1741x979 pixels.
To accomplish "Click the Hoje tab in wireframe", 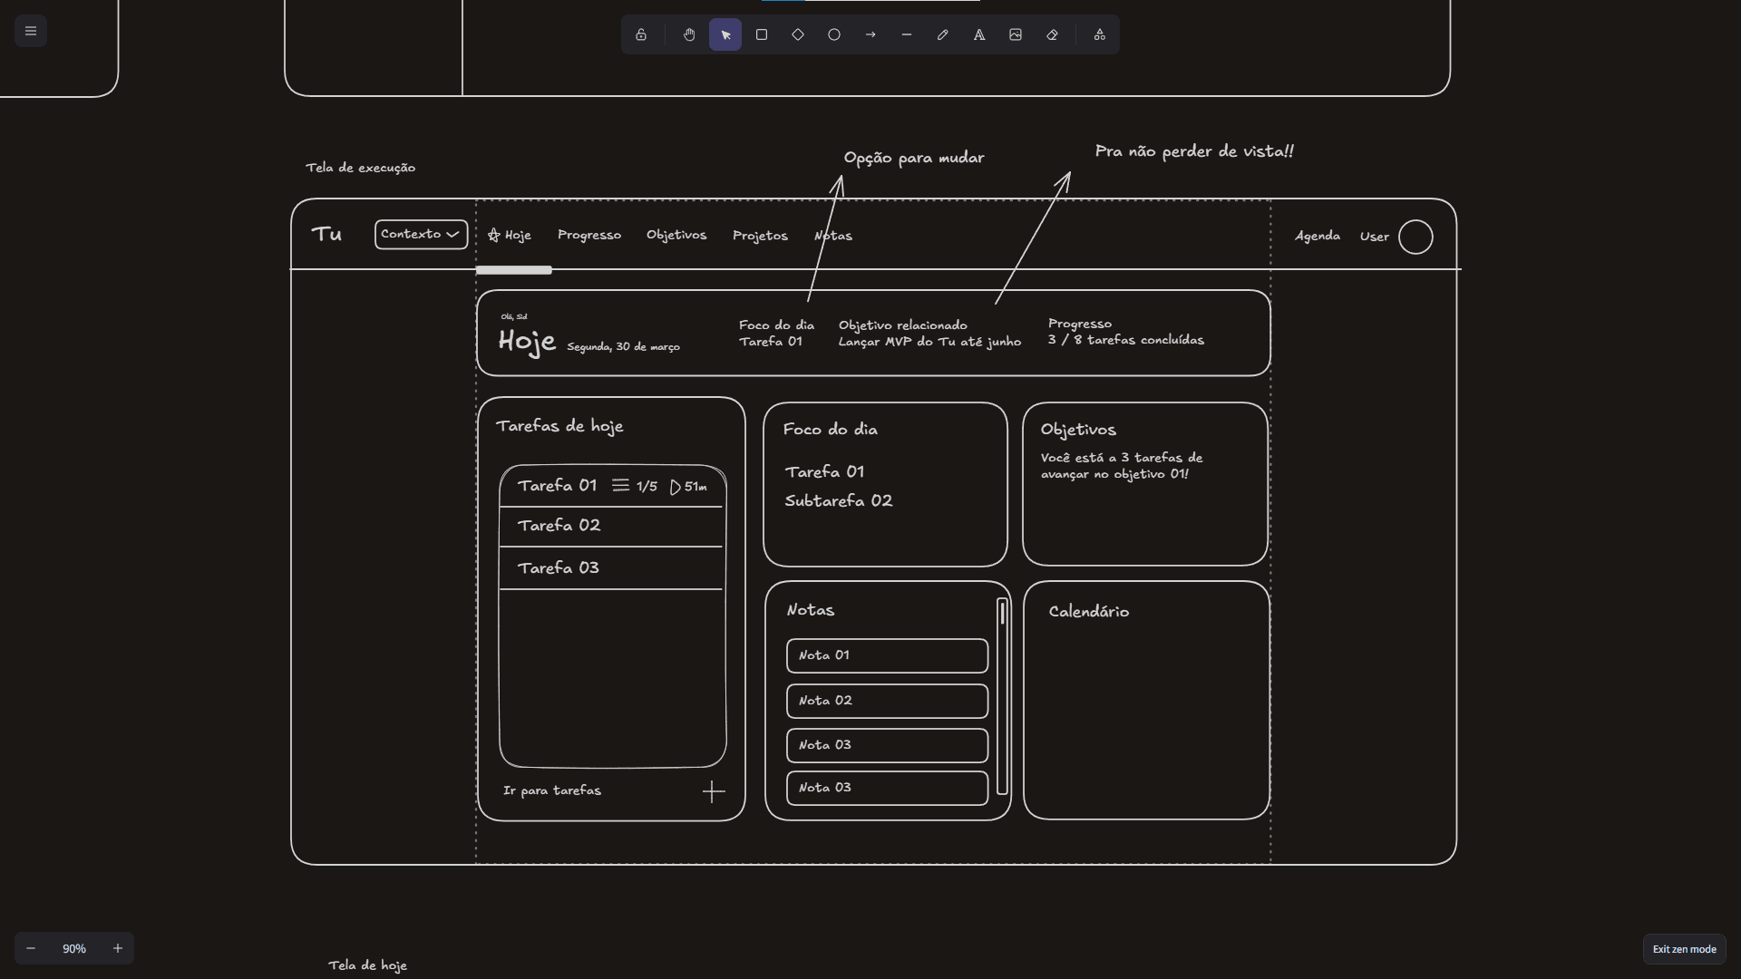I will (510, 235).
